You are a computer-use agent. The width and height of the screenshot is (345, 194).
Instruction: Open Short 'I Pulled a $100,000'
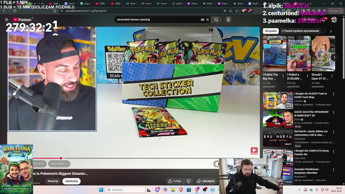[299, 54]
